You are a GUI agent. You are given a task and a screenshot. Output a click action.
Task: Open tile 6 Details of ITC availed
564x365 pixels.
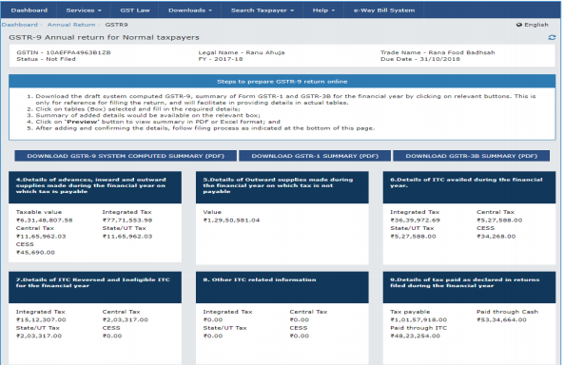(469, 187)
